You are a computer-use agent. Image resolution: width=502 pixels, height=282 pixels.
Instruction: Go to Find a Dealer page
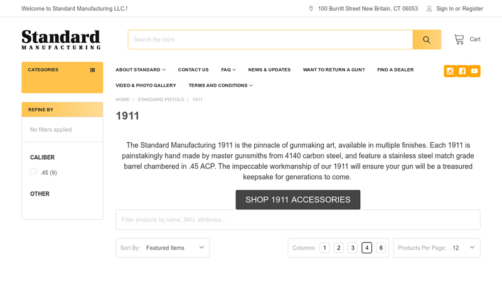(395, 70)
